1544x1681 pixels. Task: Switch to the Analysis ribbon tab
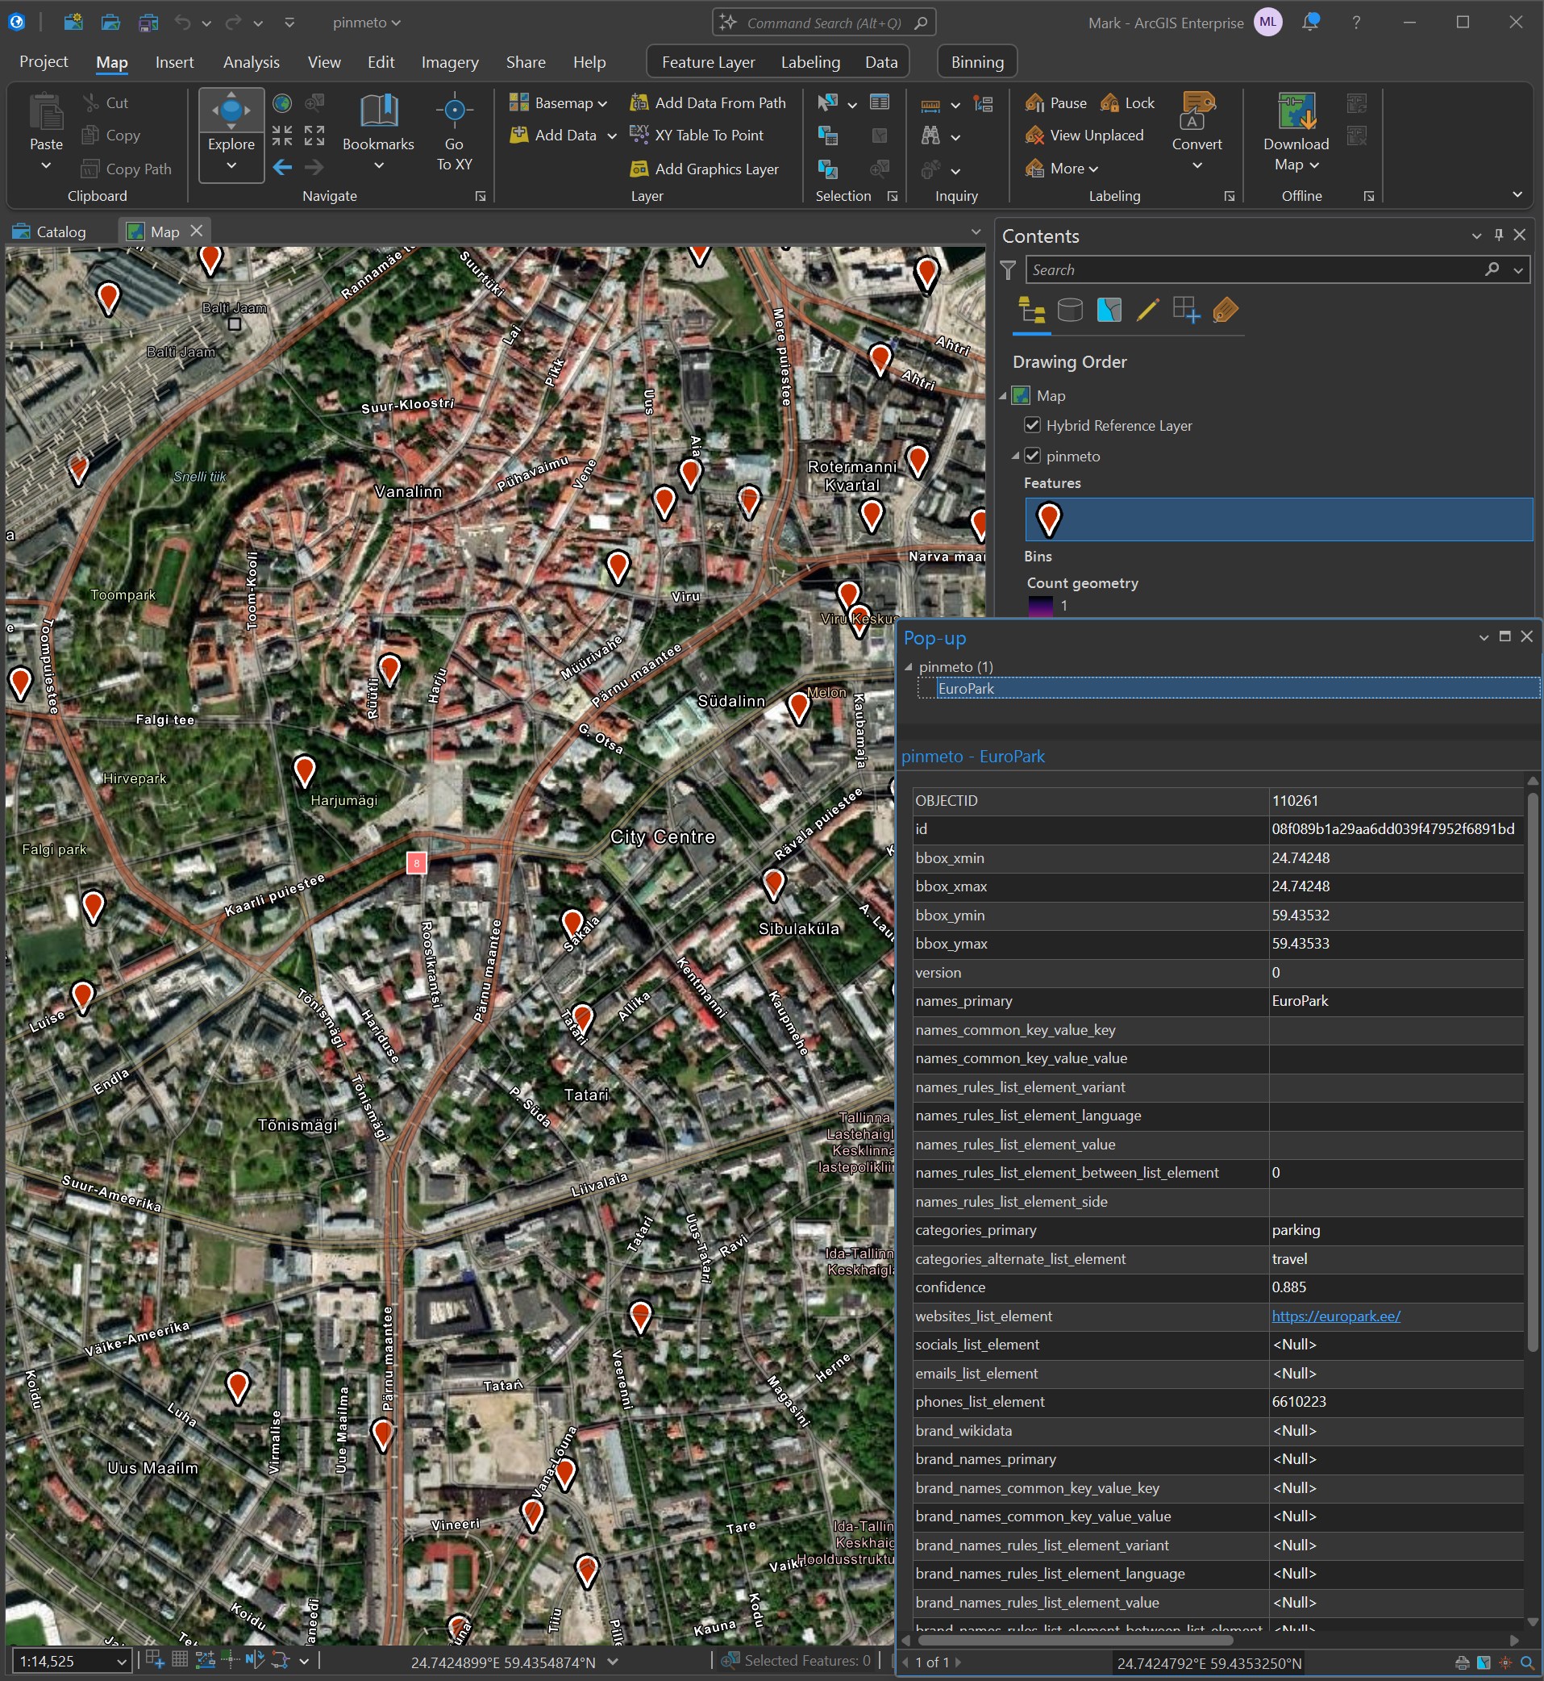click(x=251, y=62)
